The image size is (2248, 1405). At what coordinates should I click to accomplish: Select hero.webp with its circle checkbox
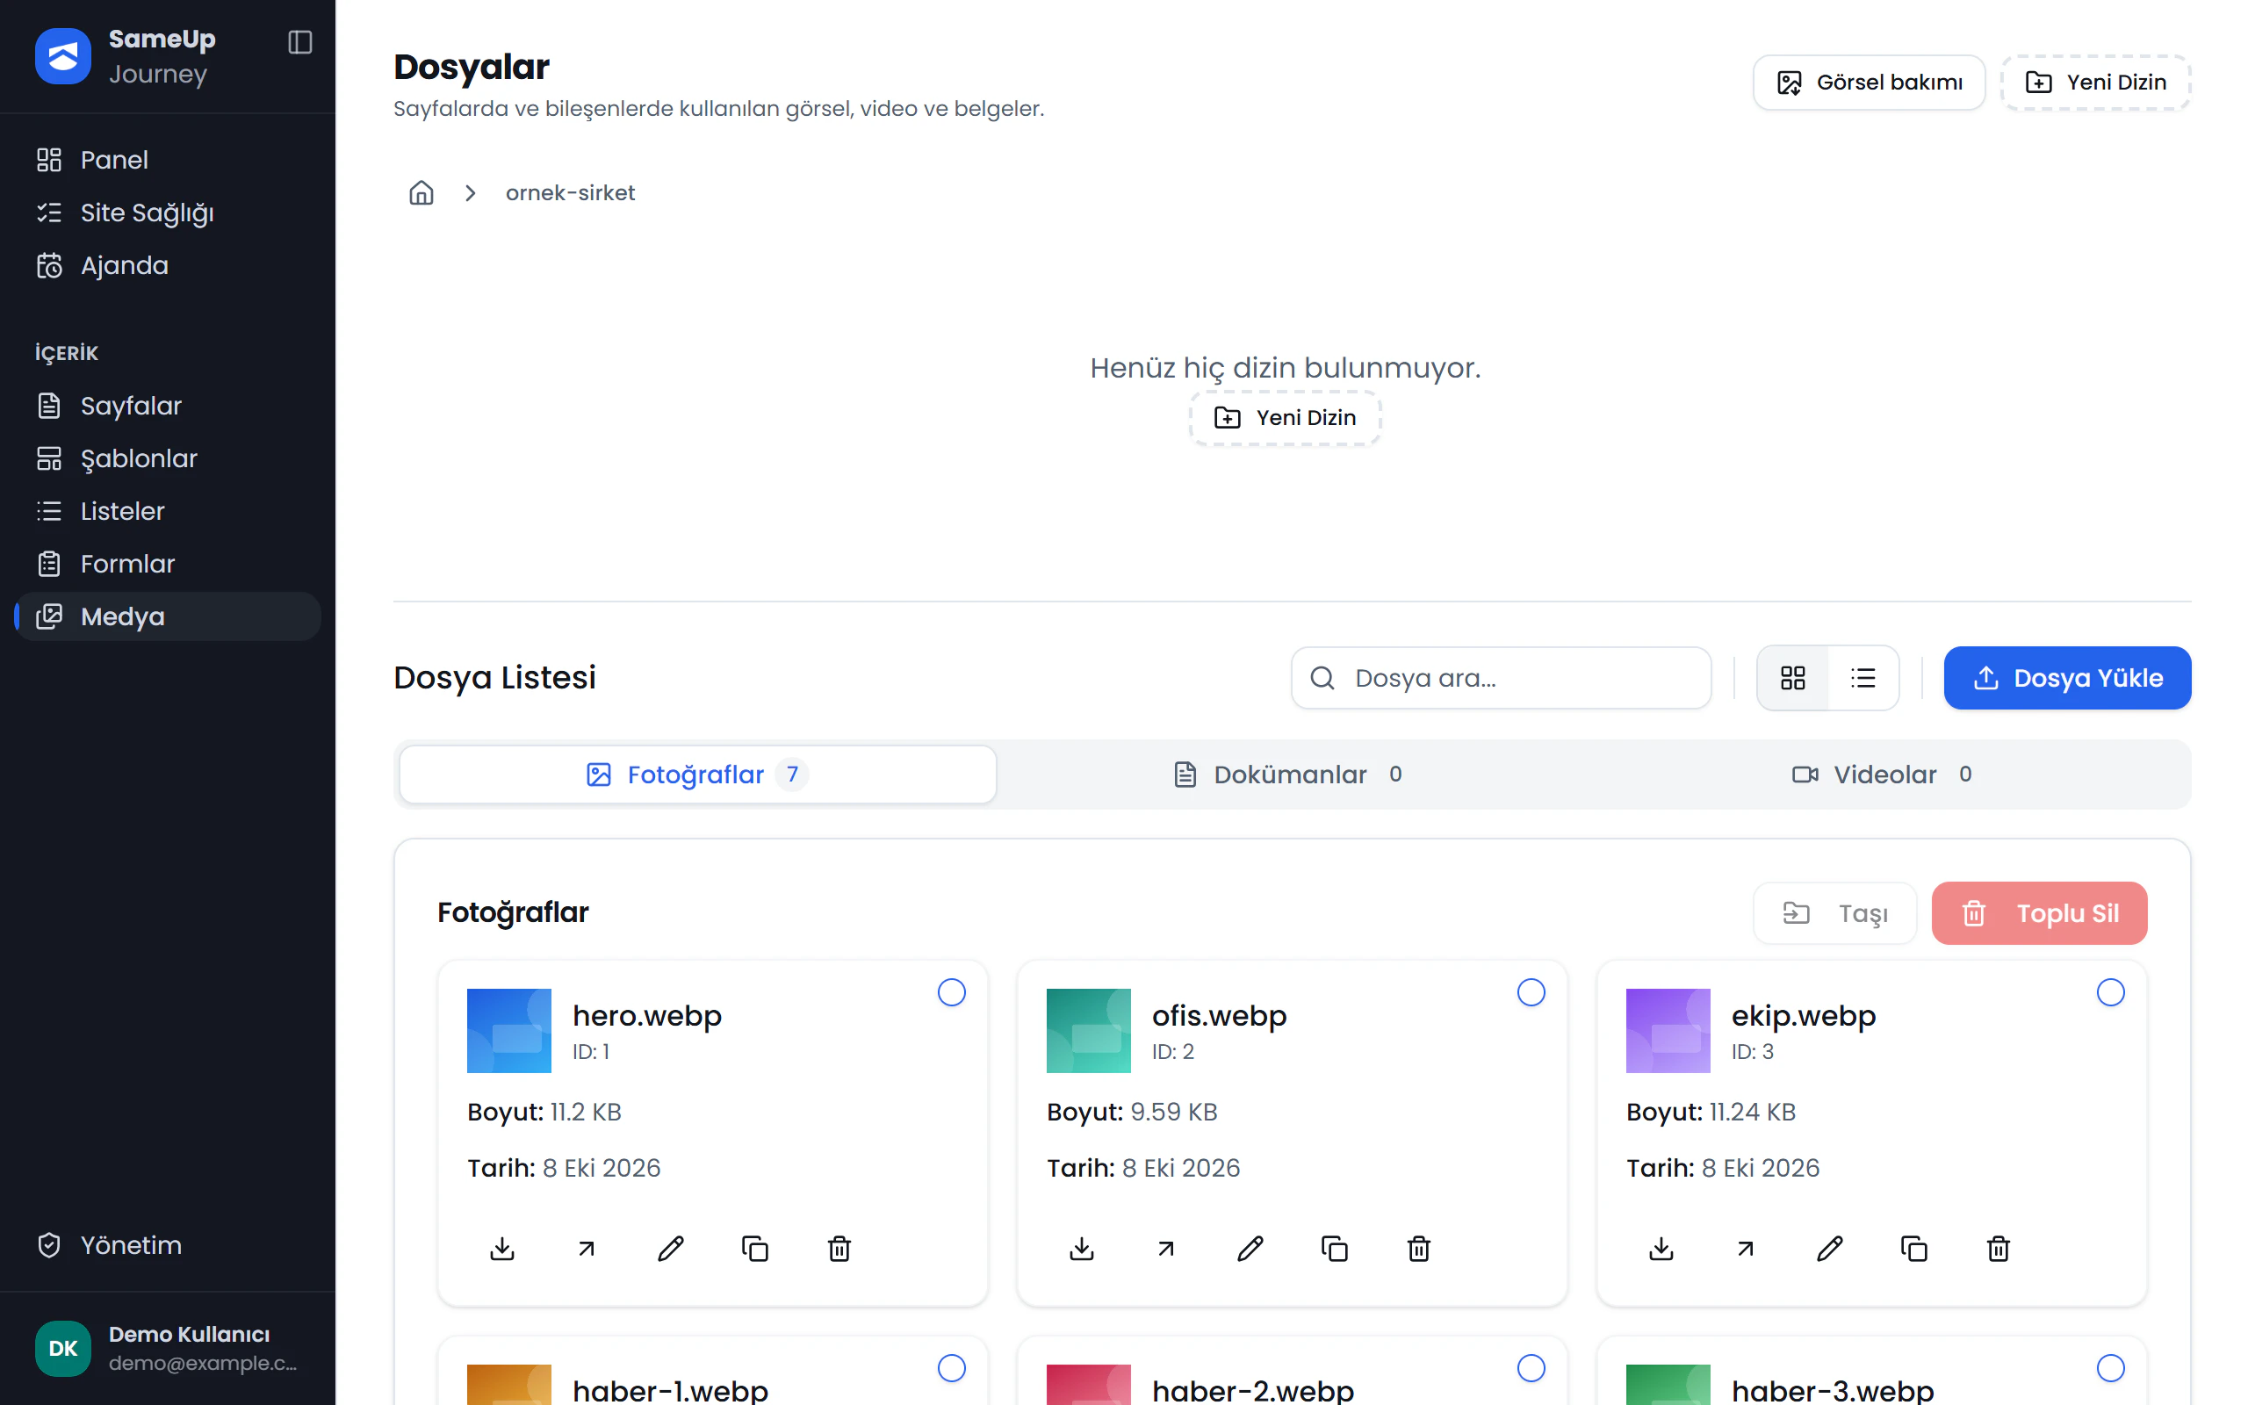click(951, 992)
